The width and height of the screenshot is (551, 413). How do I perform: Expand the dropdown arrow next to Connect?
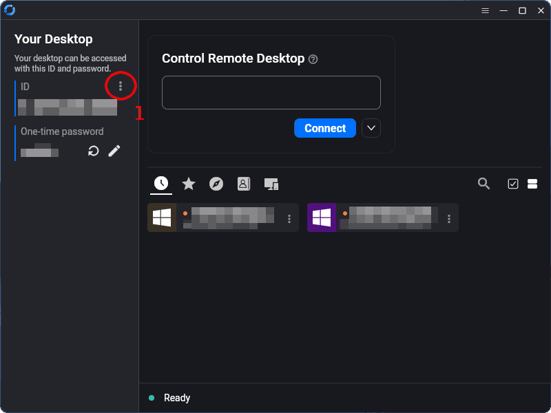tap(371, 129)
